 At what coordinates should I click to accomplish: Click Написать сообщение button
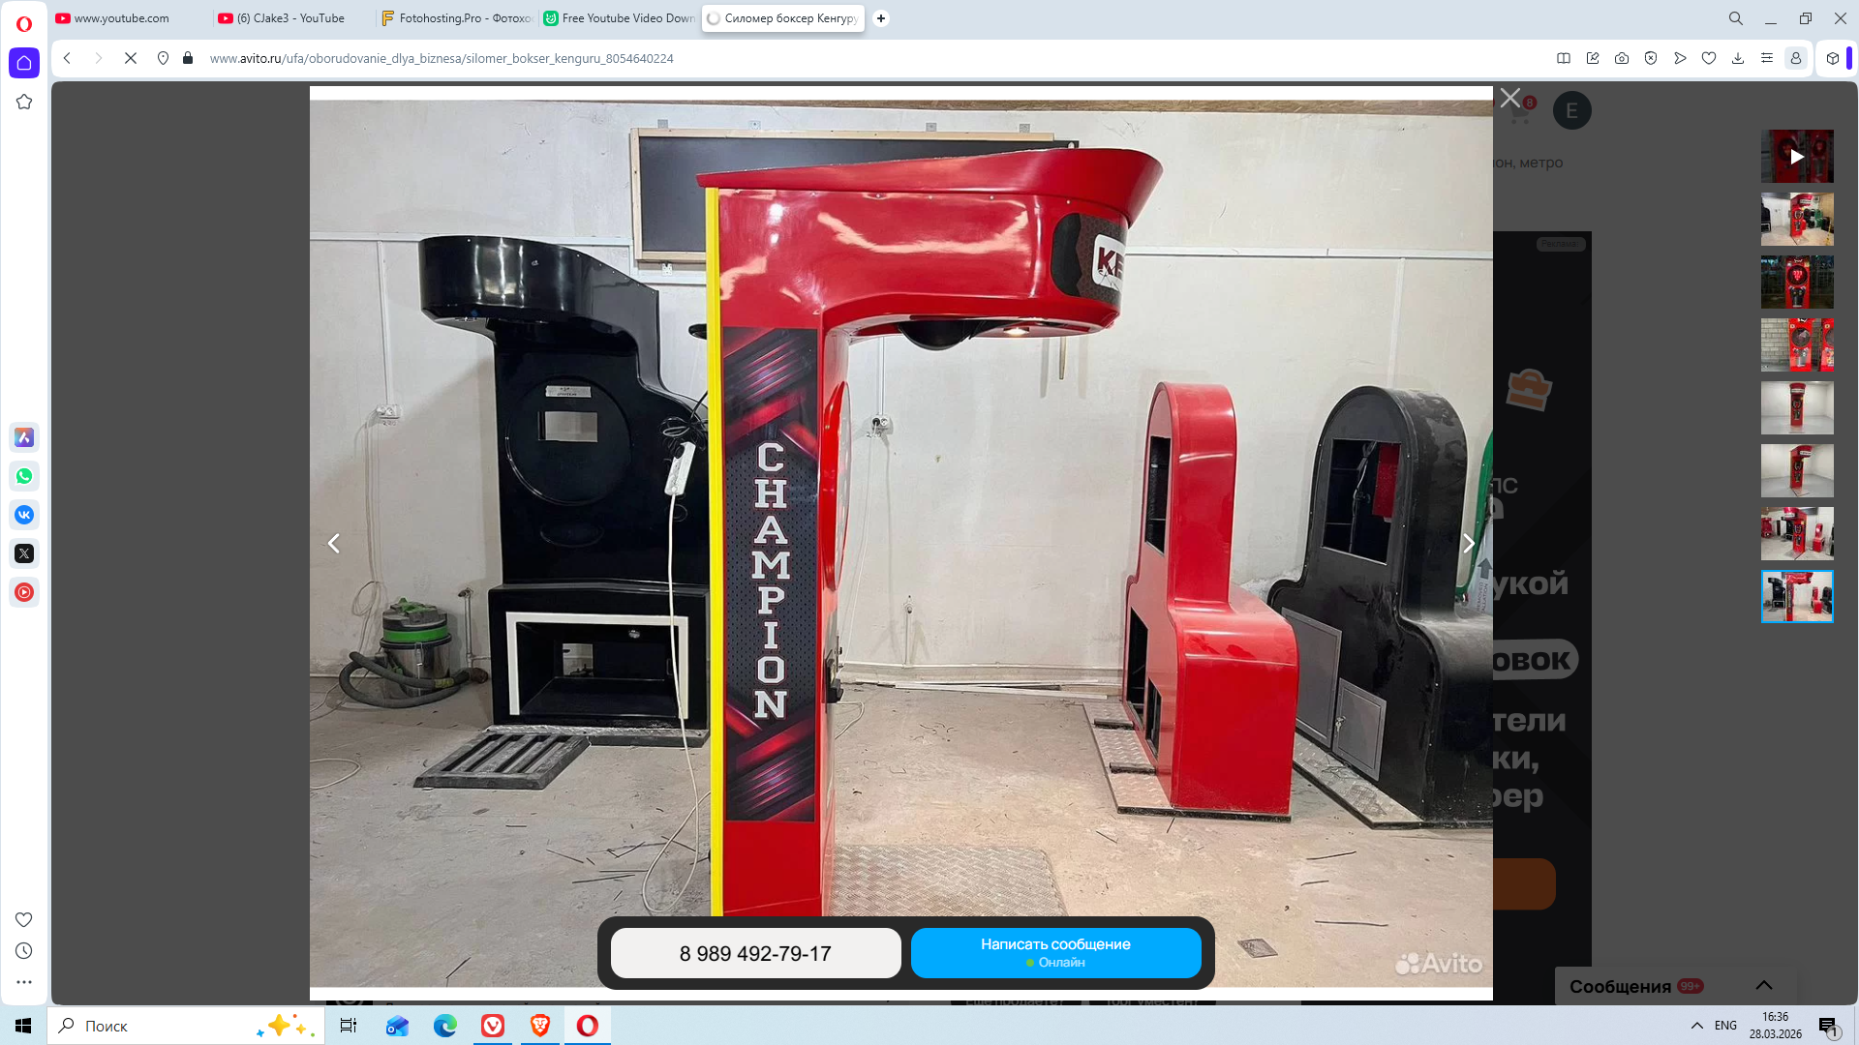click(x=1055, y=952)
